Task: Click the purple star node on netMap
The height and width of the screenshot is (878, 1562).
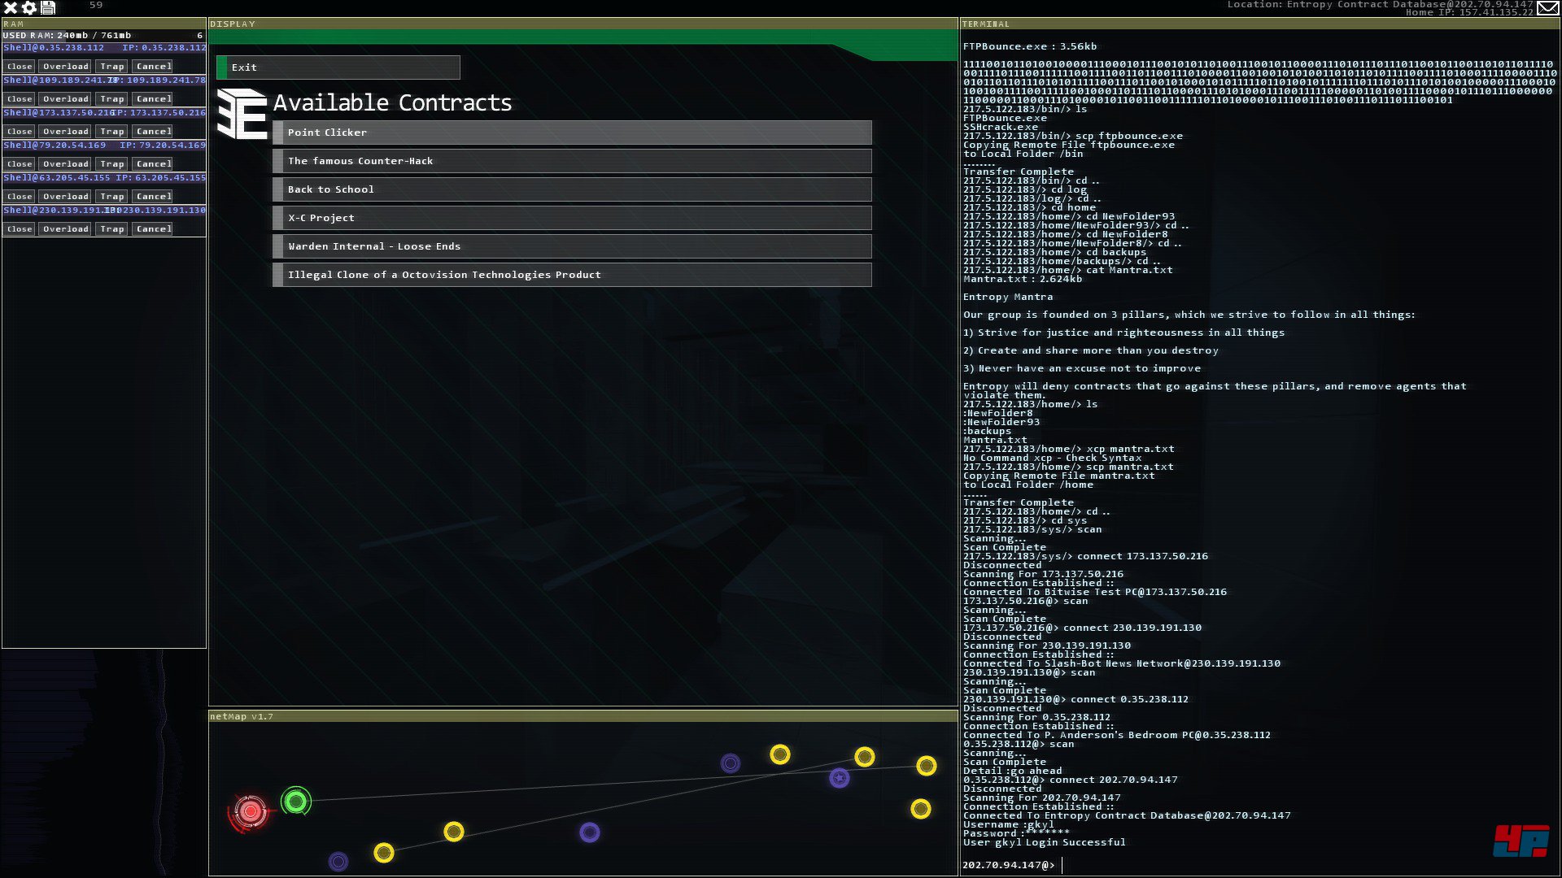Action: click(840, 778)
